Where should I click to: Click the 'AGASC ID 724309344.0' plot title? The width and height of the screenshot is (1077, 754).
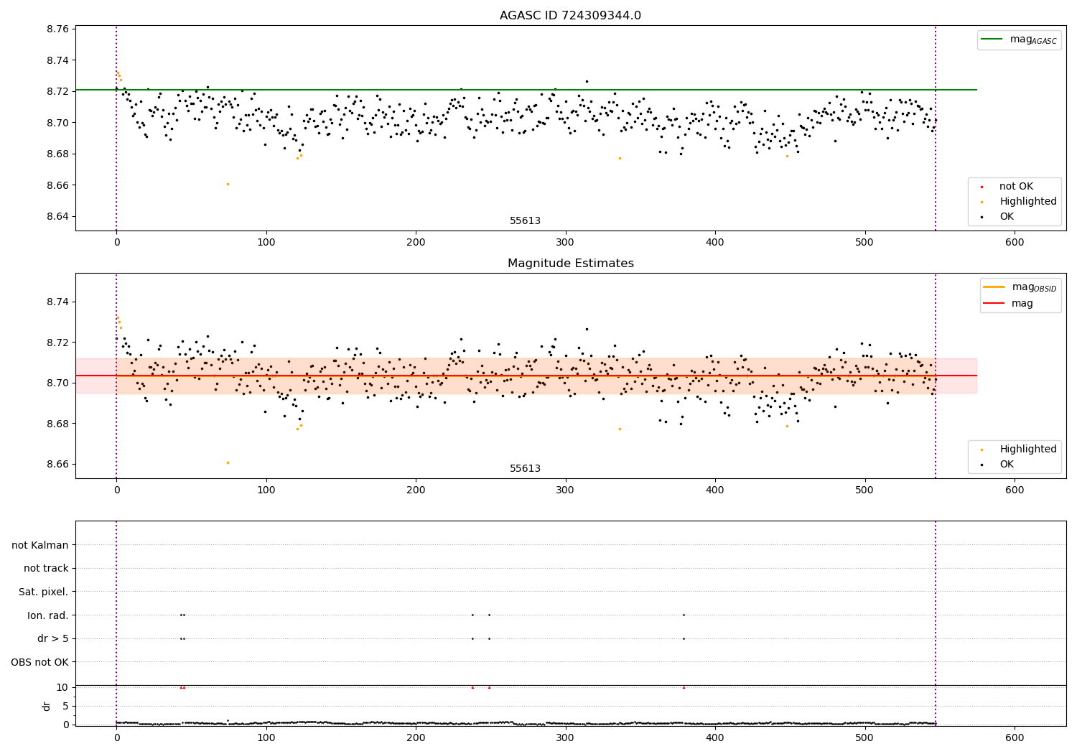click(x=570, y=16)
